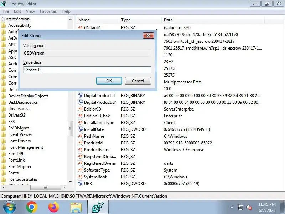Click the tree horizontal scroll right arrow

point(64,188)
